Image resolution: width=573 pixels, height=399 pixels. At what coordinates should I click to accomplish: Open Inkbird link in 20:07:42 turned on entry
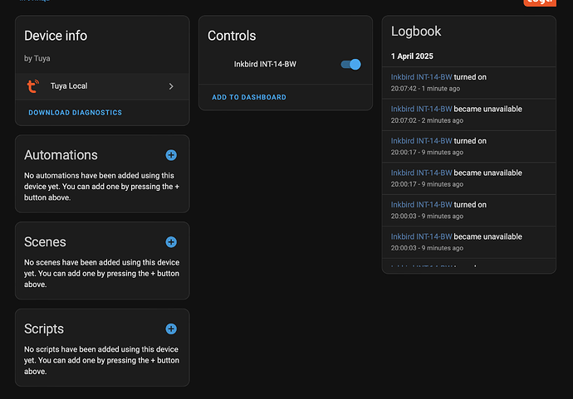click(x=421, y=77)
